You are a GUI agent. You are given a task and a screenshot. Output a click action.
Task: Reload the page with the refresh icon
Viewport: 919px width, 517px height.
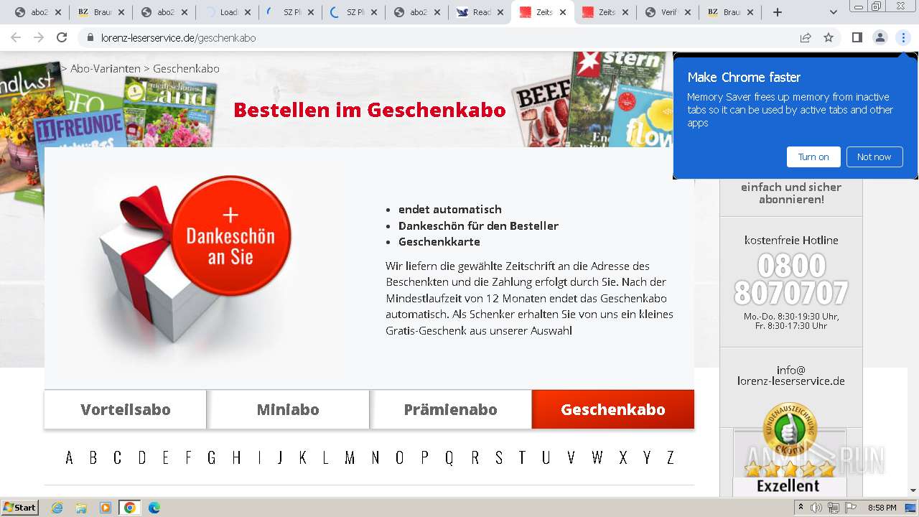(62, 37)
